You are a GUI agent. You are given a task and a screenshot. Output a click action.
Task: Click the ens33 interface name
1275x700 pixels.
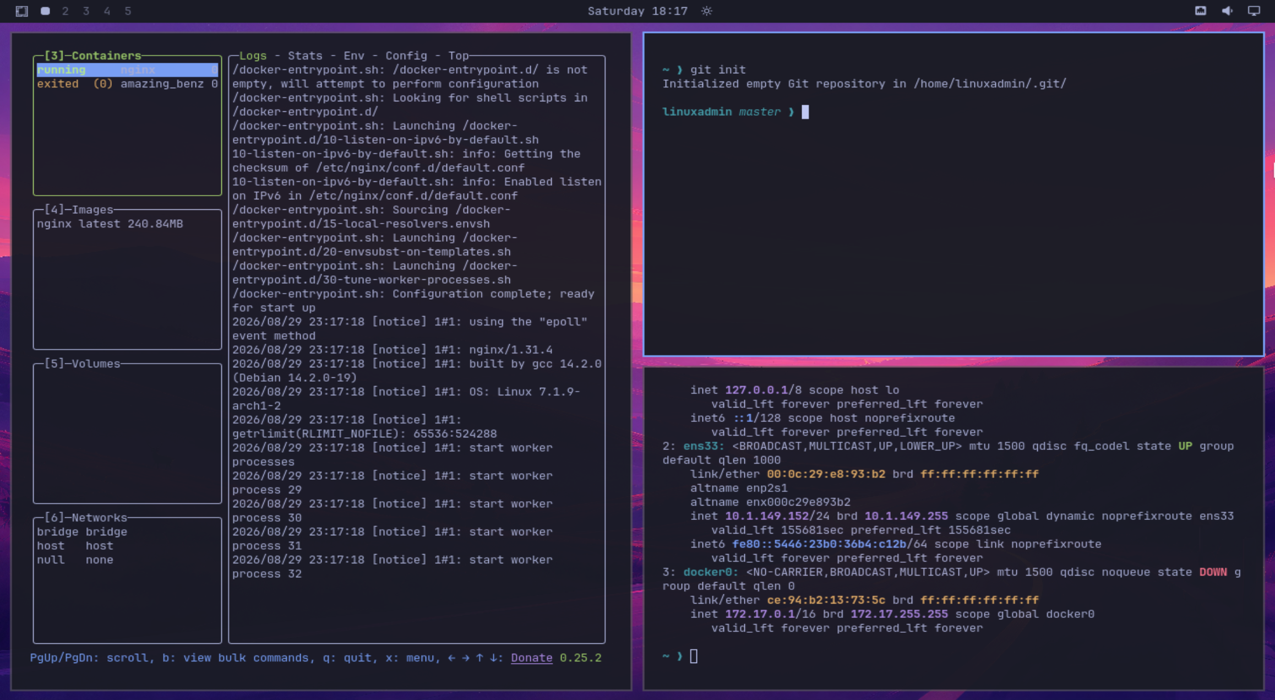pyautogui.click(x=704, y=446)
